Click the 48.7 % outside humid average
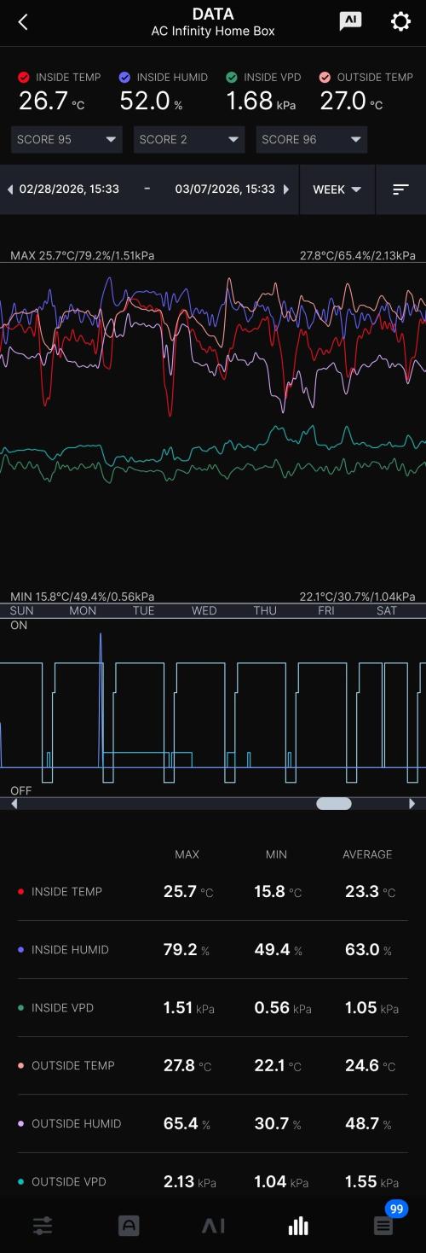 click(369, 1123)
